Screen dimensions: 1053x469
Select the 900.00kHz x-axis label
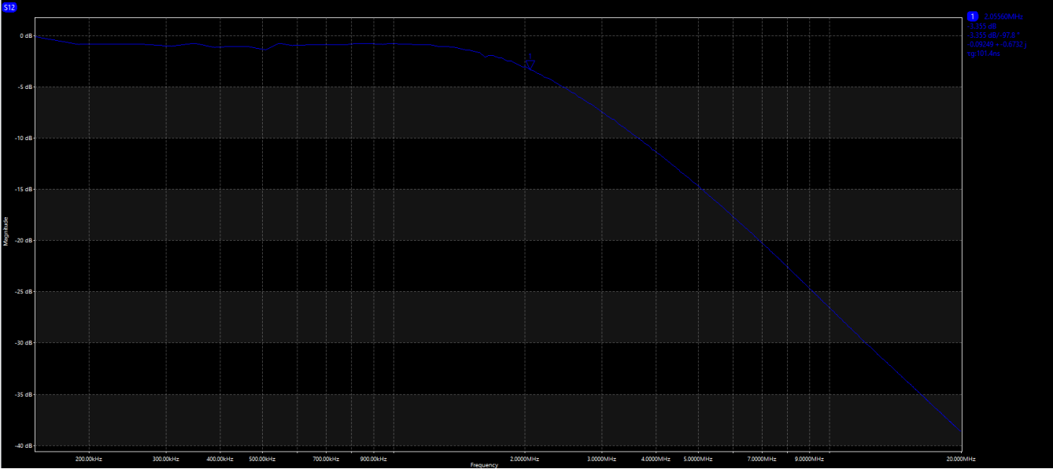point(372,459)
